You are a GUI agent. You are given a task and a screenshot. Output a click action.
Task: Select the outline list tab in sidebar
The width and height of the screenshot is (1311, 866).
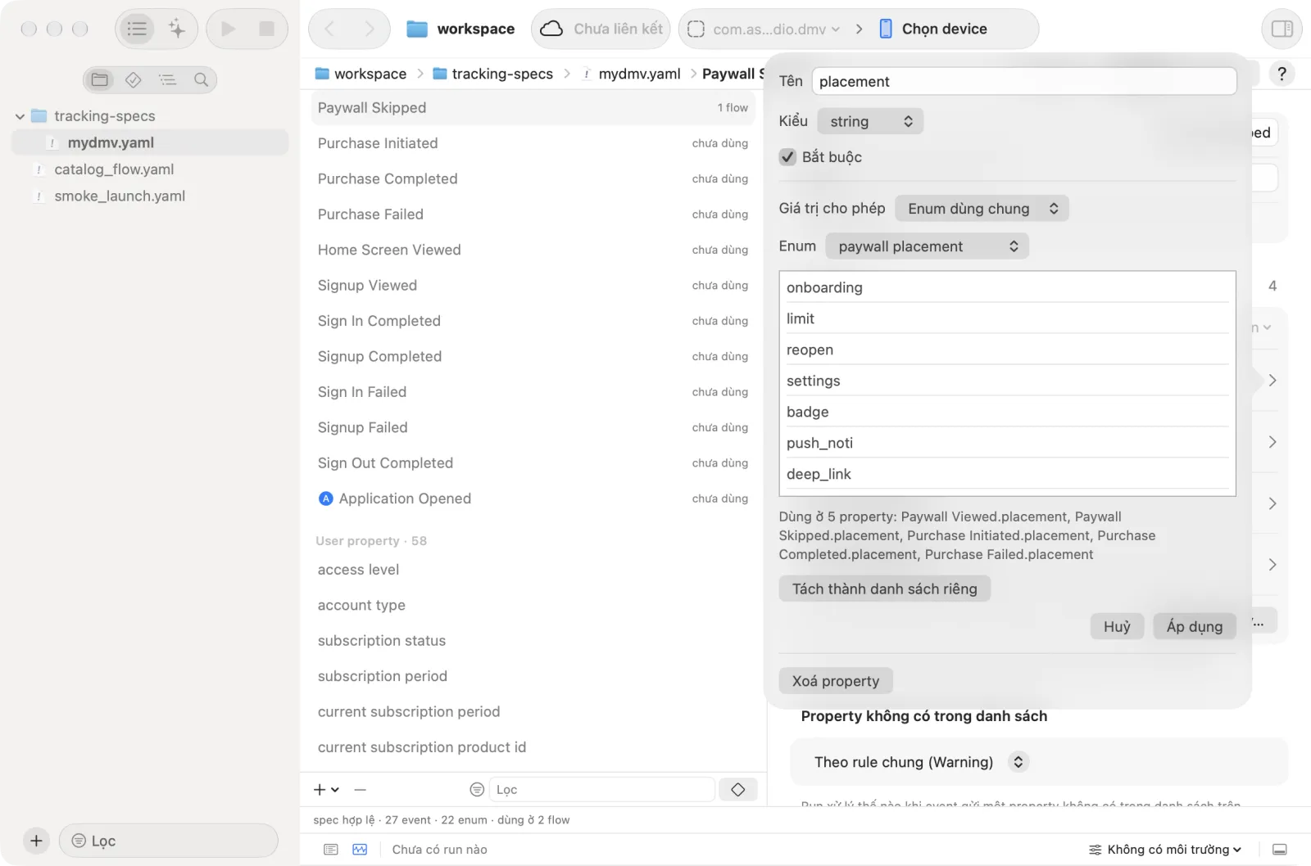[x=167, y=79]
